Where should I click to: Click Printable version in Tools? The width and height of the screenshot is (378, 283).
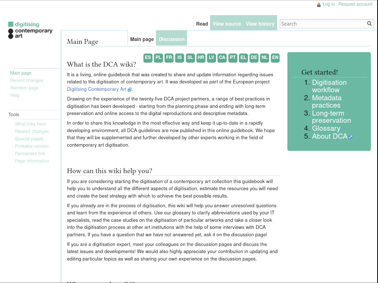pyautogui.click(x=32, y=146)
